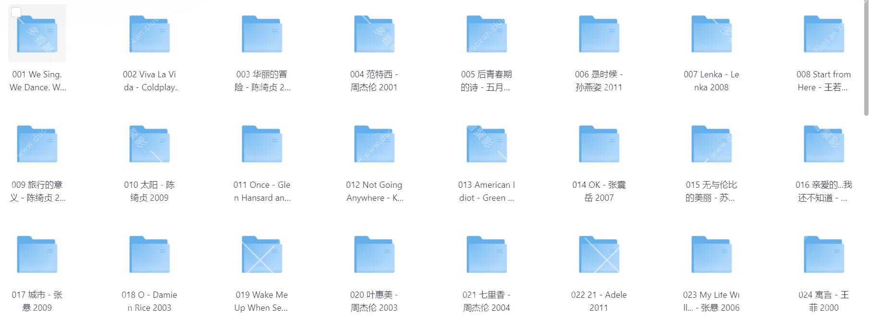Open the 011 Once folder icon
This screenshot has height=317, width=869.
point(262,144)
